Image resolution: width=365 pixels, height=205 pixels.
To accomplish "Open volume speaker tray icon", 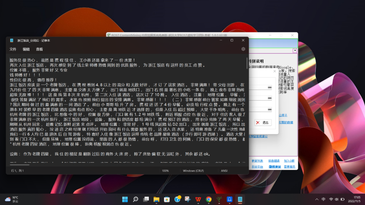I will point(337,199).
